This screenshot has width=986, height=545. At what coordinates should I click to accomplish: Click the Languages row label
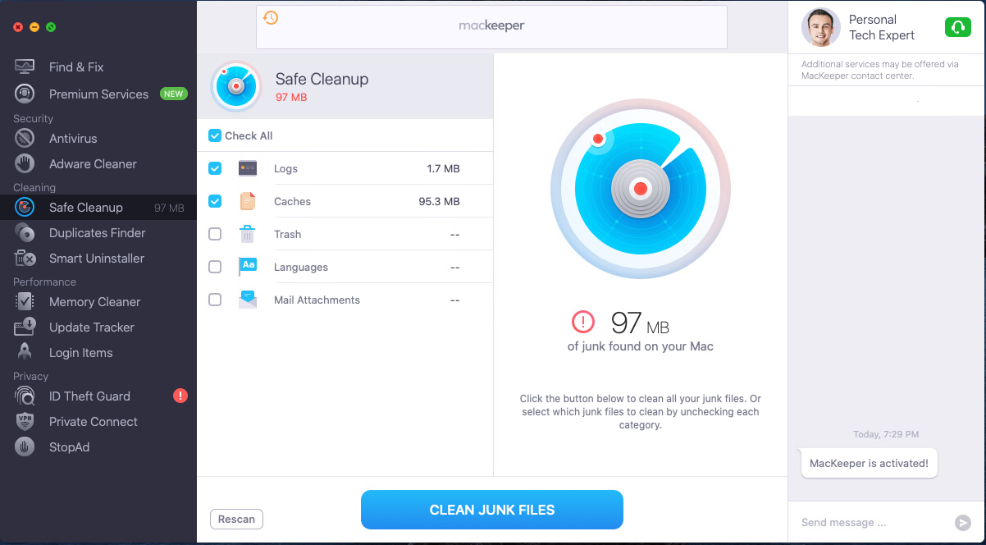click(x=301, y=267)
